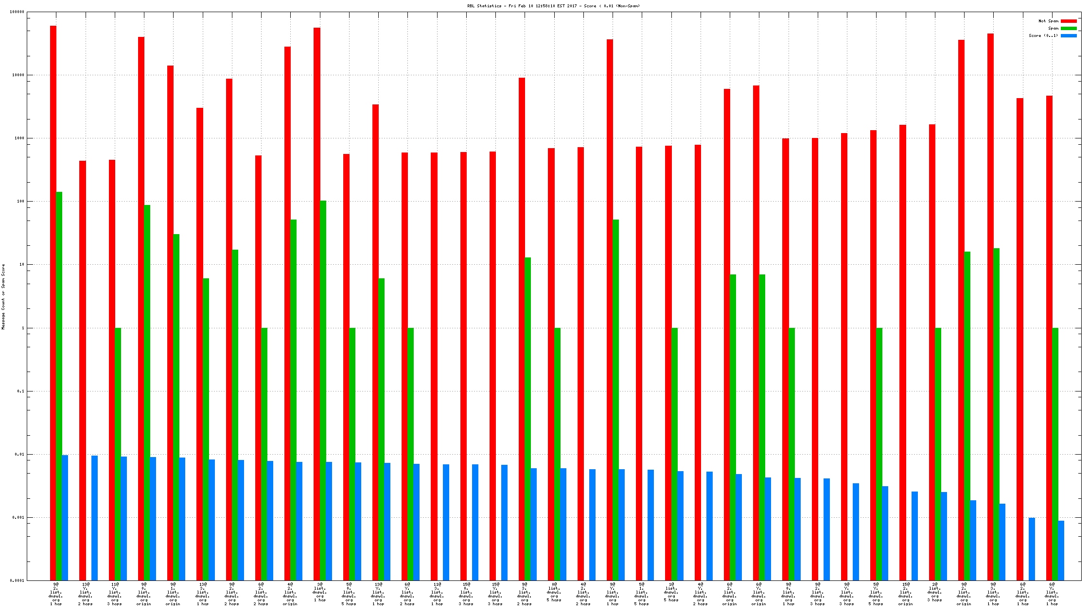Image resolution: width=1089 pixels, height=612 pixels.
Task: Select the '3@ list.dnswl.org 1 hop' axis label
Action: [320, 592]
